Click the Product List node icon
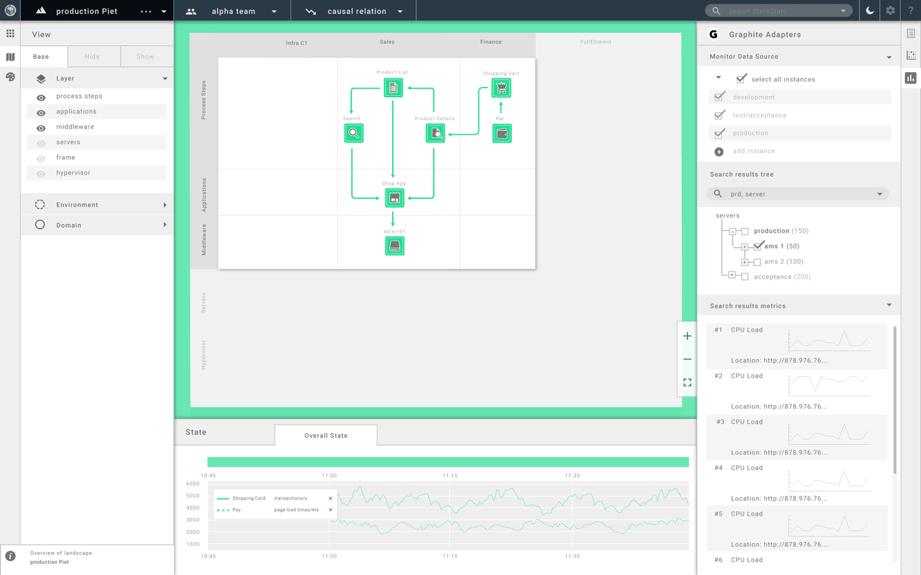 point(393,88)
